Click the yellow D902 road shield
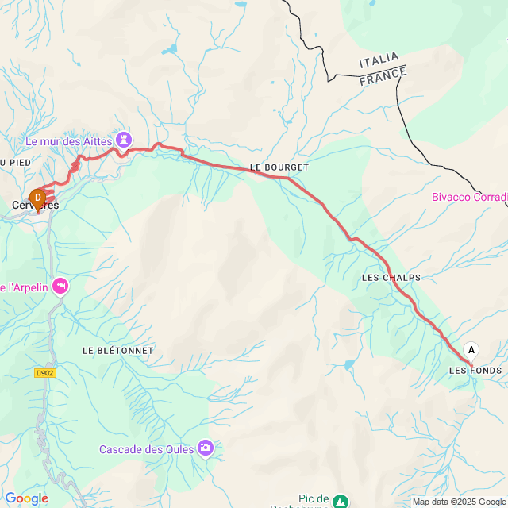This screenshot has height=508, width=508. click(x=45, y=373)
